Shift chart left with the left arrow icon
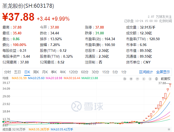 click(144, 79)
